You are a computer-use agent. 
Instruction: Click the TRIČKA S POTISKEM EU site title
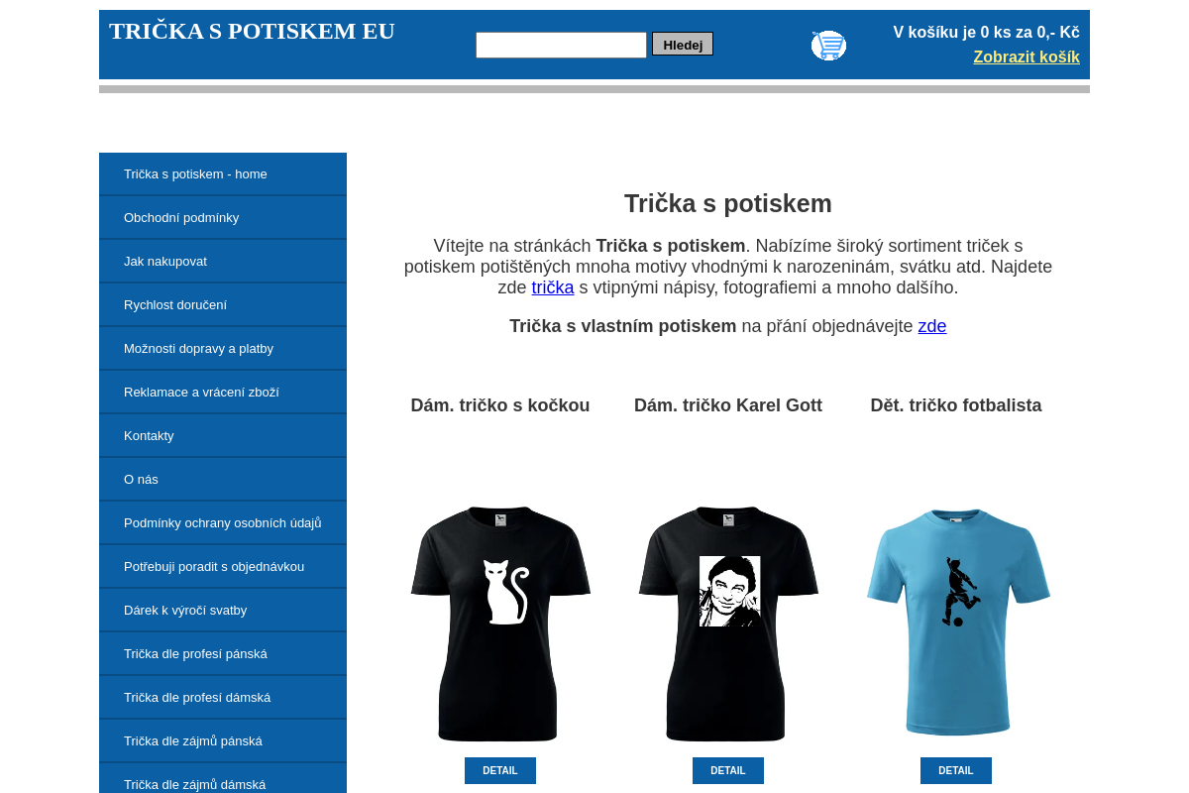coord(252,31)
